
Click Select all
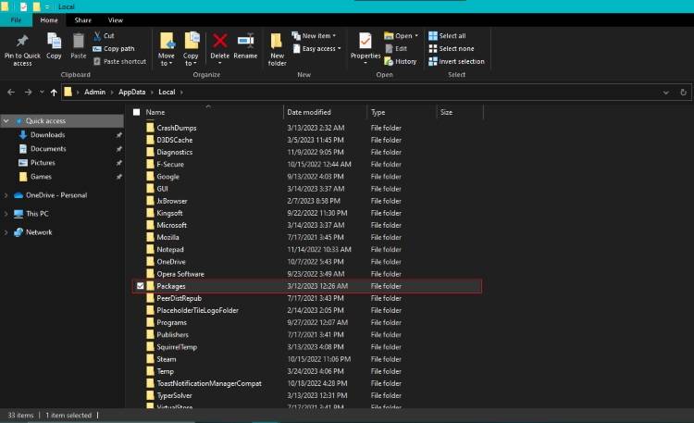pyautogui.click(x=447, y=36)
